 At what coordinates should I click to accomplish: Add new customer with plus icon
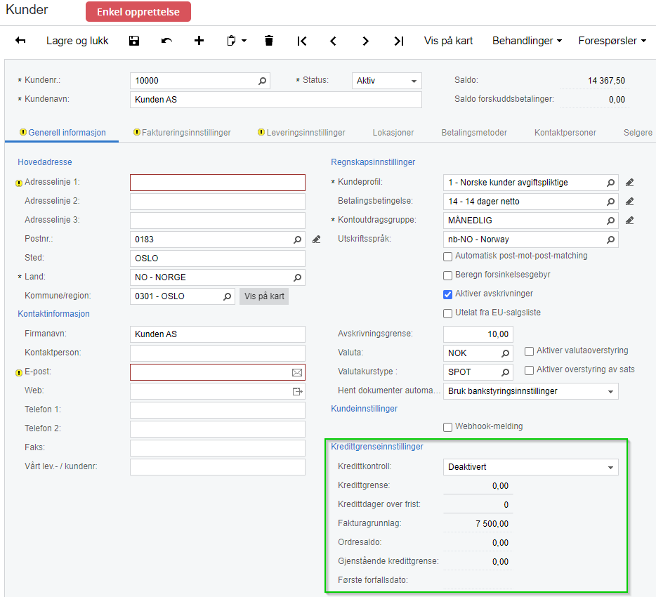[x=199, y=41]
